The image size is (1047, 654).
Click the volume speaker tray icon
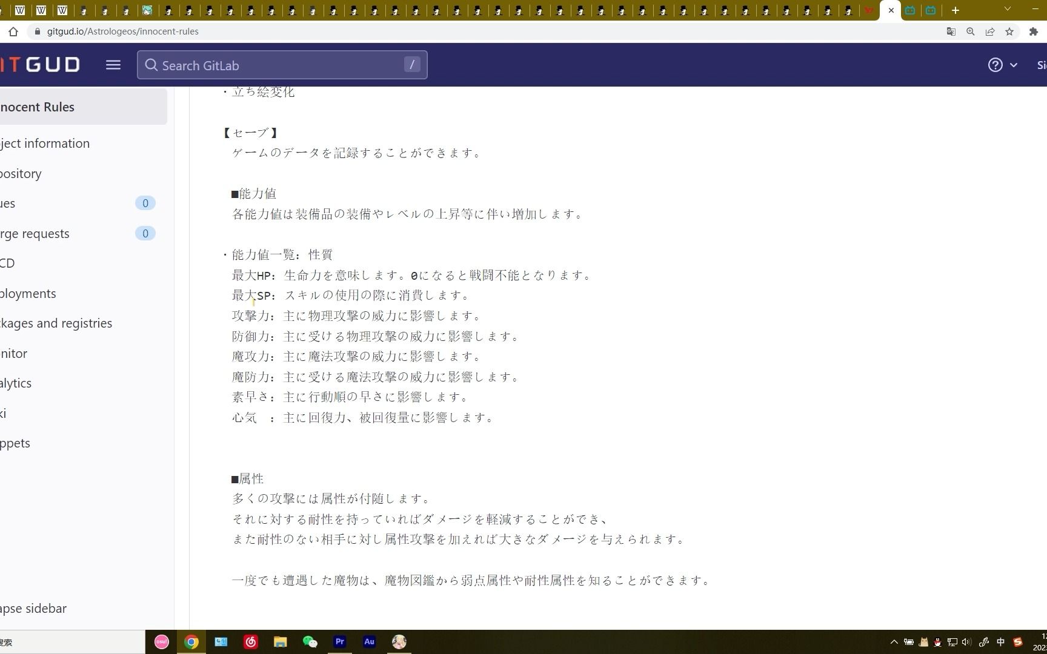966,642
